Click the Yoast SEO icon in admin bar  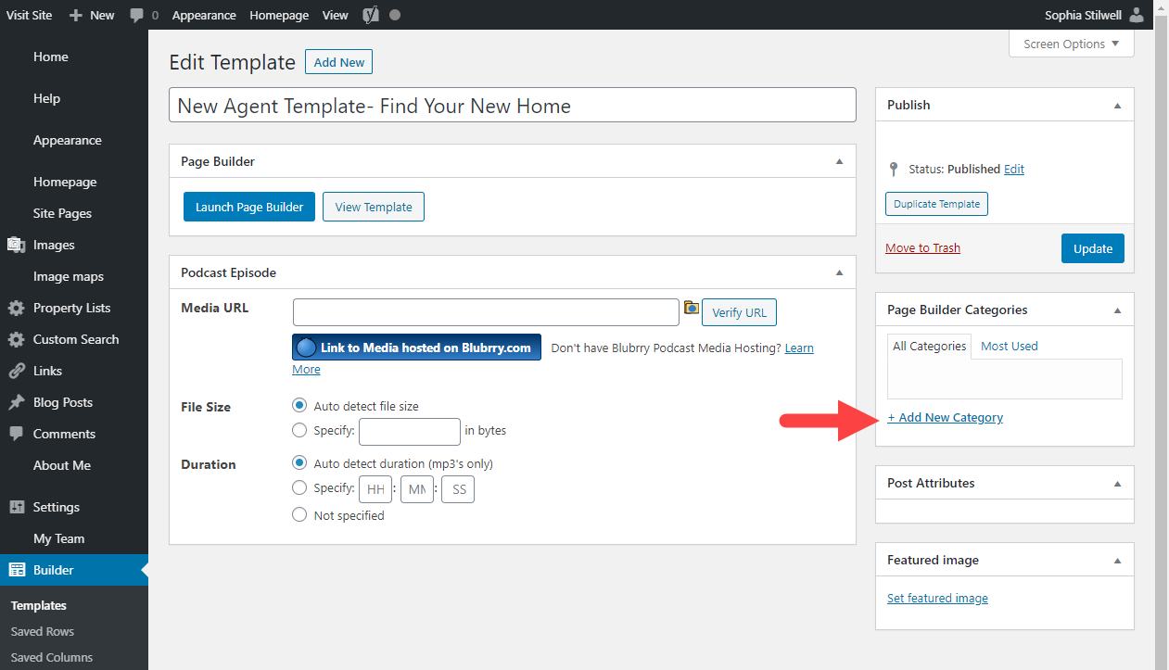coord(370,15)
